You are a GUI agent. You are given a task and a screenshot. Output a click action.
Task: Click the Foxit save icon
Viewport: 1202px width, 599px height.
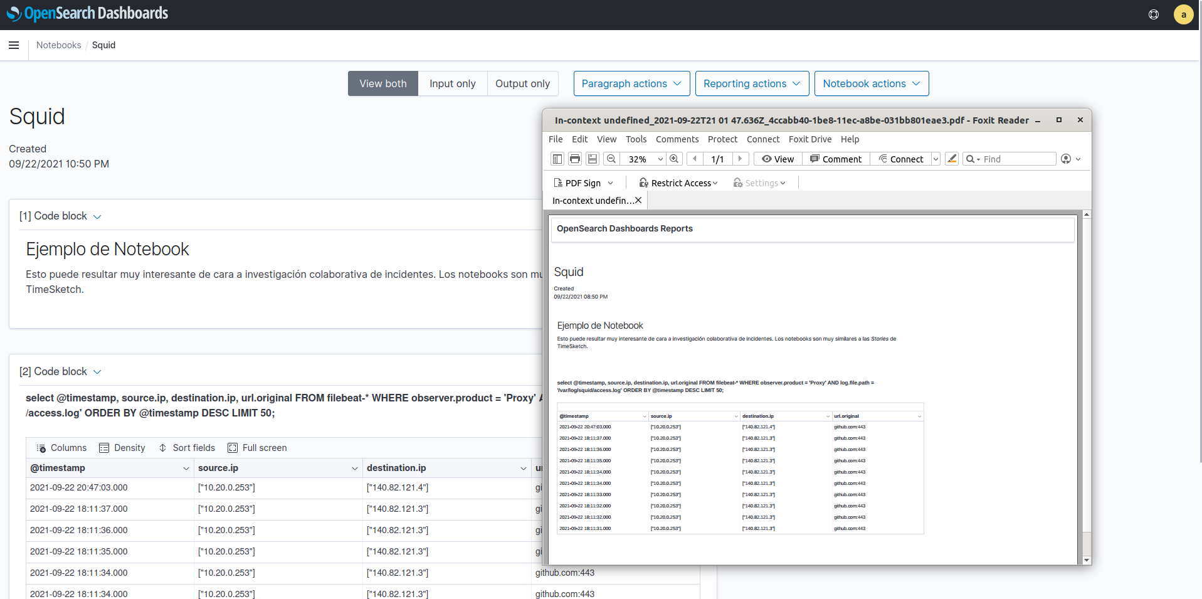592,159
